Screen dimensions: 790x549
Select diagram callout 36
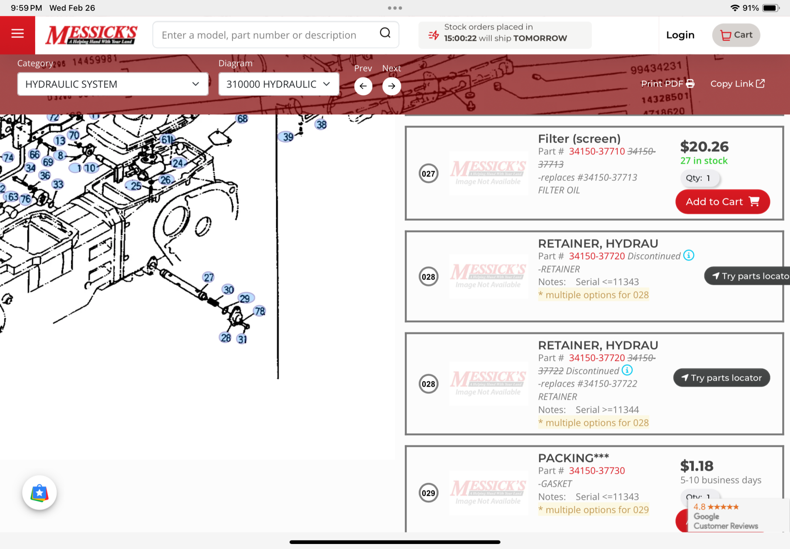(45, 175)
